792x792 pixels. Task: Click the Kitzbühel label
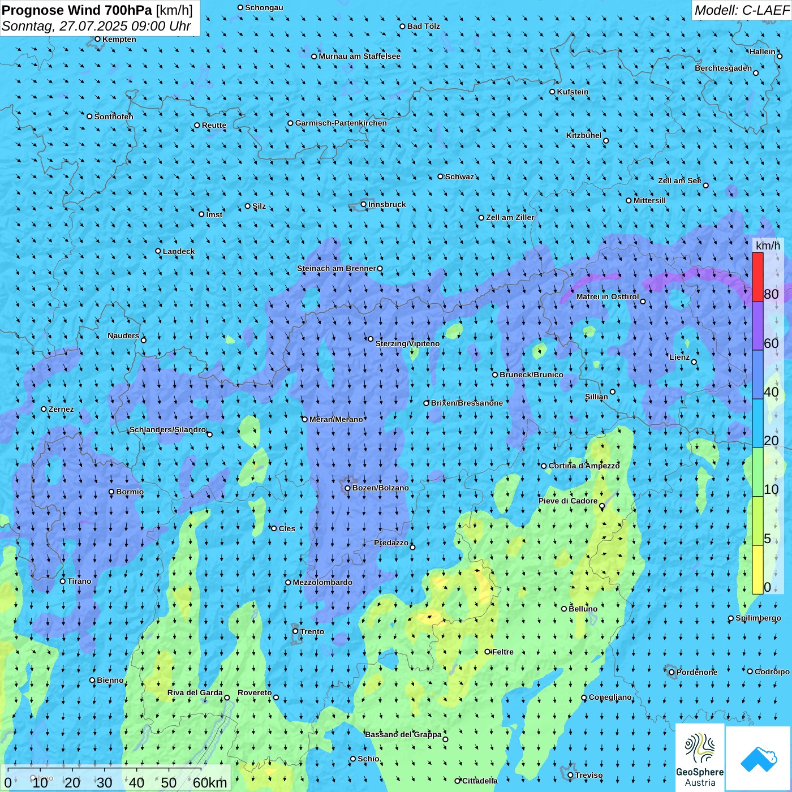click(584, 135)
